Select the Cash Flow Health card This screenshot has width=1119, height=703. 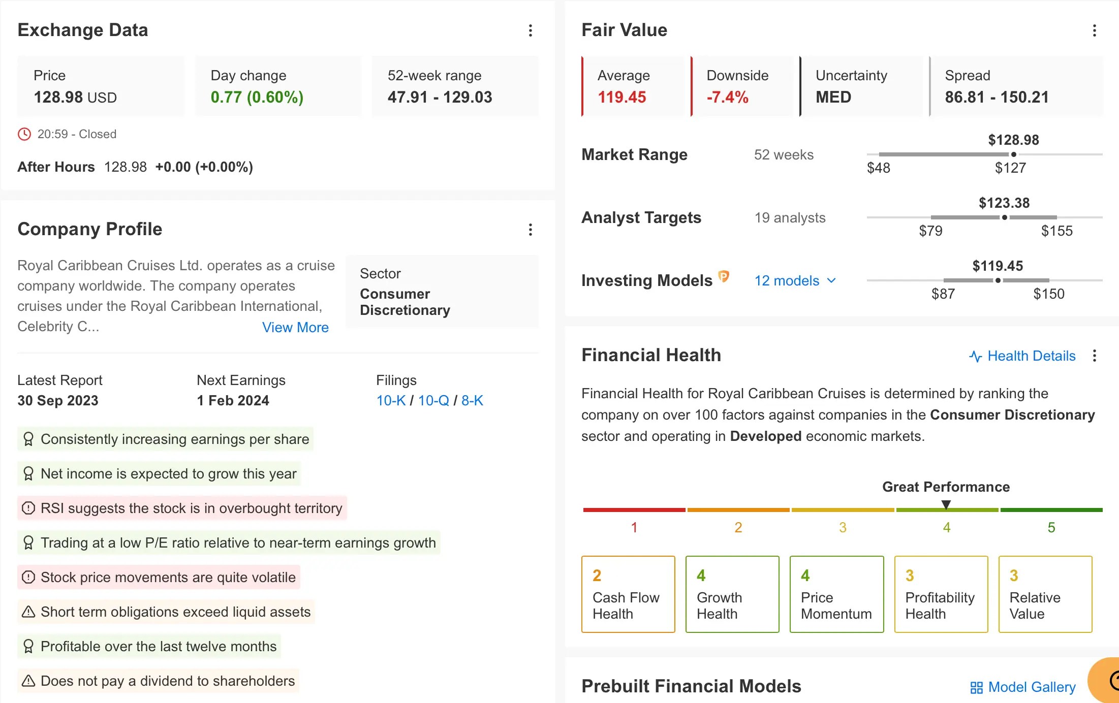click(628, 594)
